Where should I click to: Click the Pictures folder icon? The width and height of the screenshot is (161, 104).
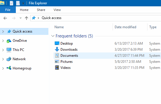pyautogui.click(x=57, y=61)
